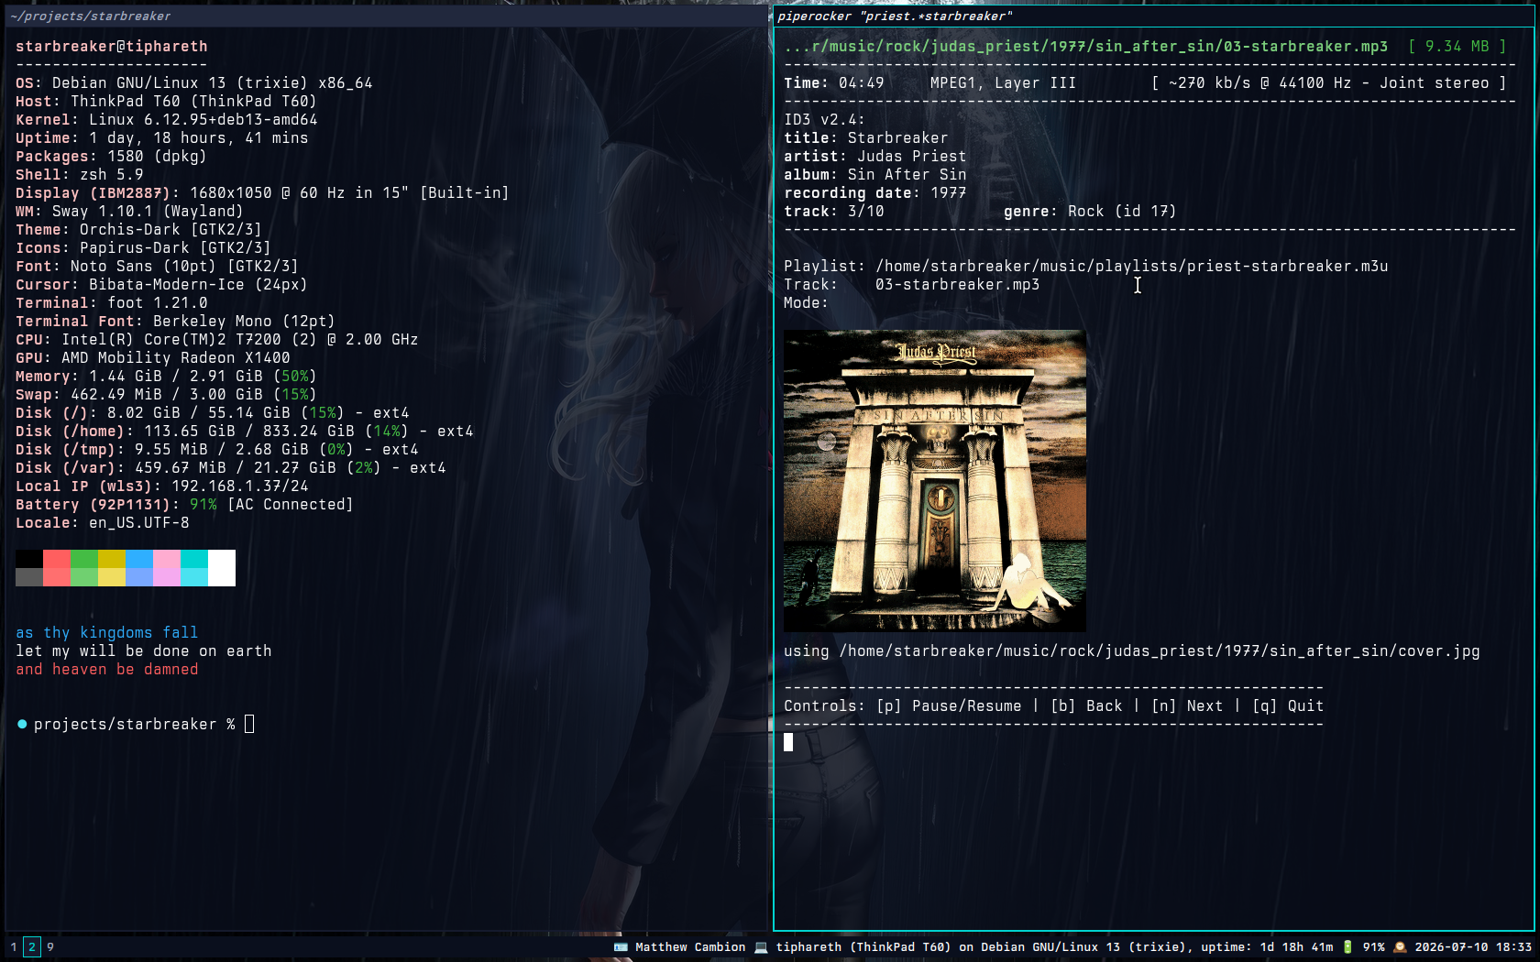Click the blue color block in top row

point(139,559)
